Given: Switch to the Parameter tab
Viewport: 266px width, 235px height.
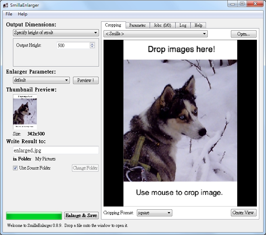Looking at the screenshot, I should point(138,25).
